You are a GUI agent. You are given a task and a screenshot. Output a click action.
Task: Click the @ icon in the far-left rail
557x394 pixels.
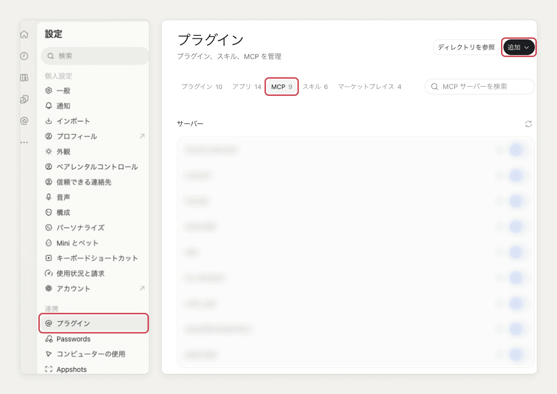[24, 121]
